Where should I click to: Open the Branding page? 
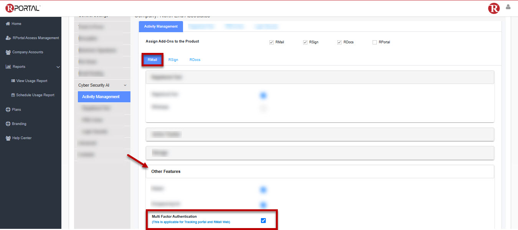click(19, 124)
